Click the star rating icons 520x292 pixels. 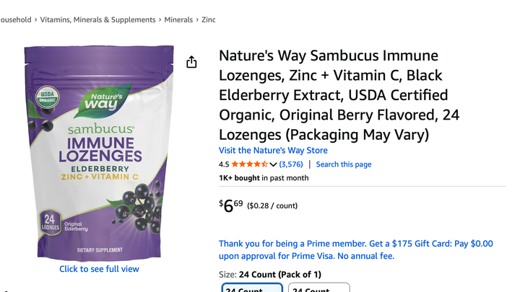click(249, 164)
